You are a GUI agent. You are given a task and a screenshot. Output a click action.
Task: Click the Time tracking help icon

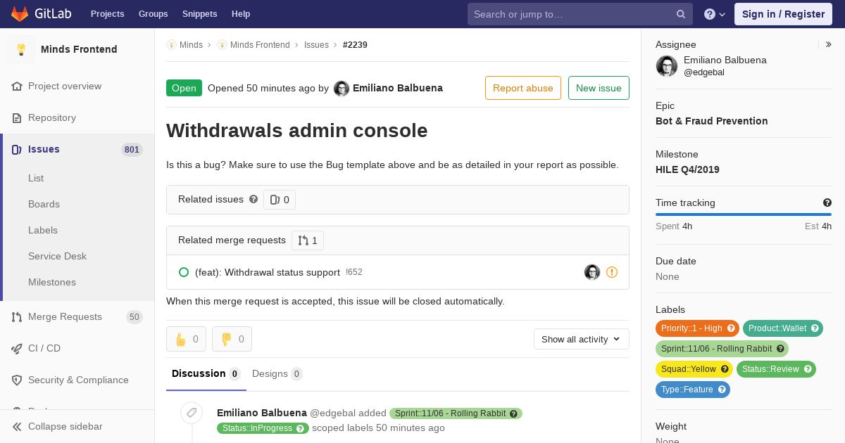click(827, 203)
